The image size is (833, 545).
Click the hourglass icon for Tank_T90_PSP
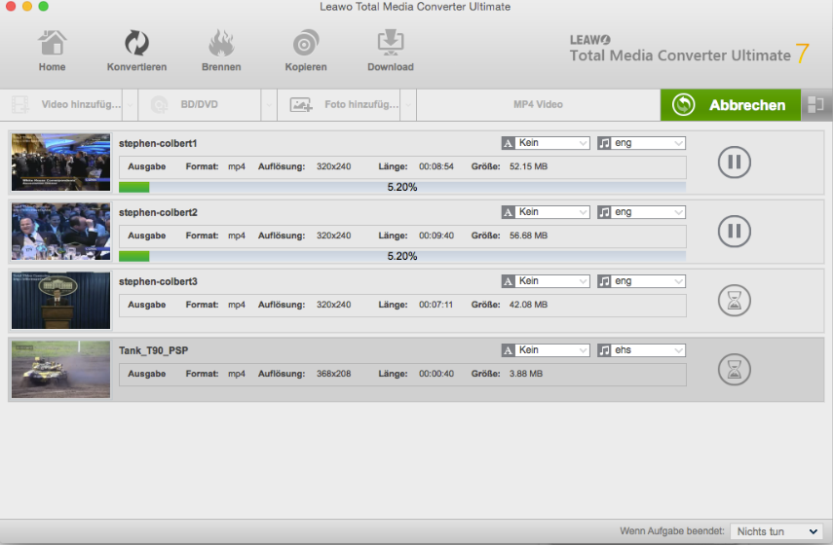click(x=735, y=370)
